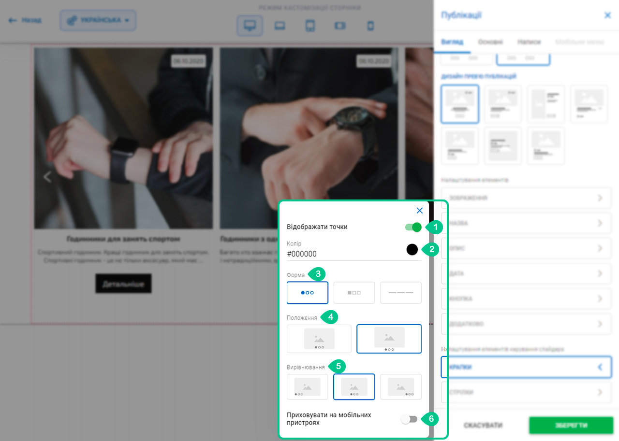Open the УКРАЇНСЬКА language dropdown
619x441 pixels.
point(98,21)
